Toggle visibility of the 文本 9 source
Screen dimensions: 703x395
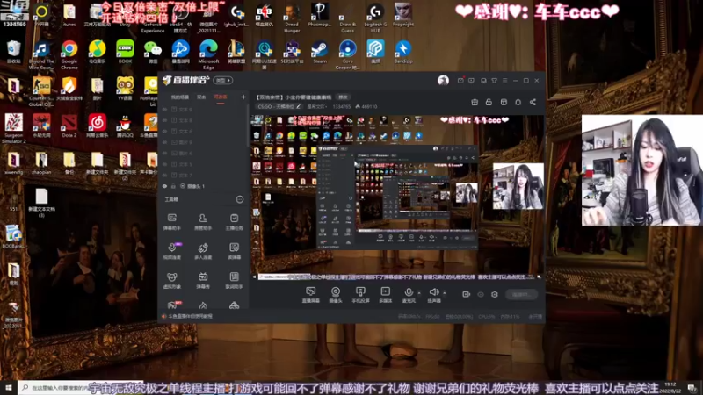tap(164, 109)
